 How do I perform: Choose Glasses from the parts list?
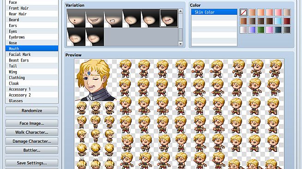pyautogui.click(x=32, y=101)
